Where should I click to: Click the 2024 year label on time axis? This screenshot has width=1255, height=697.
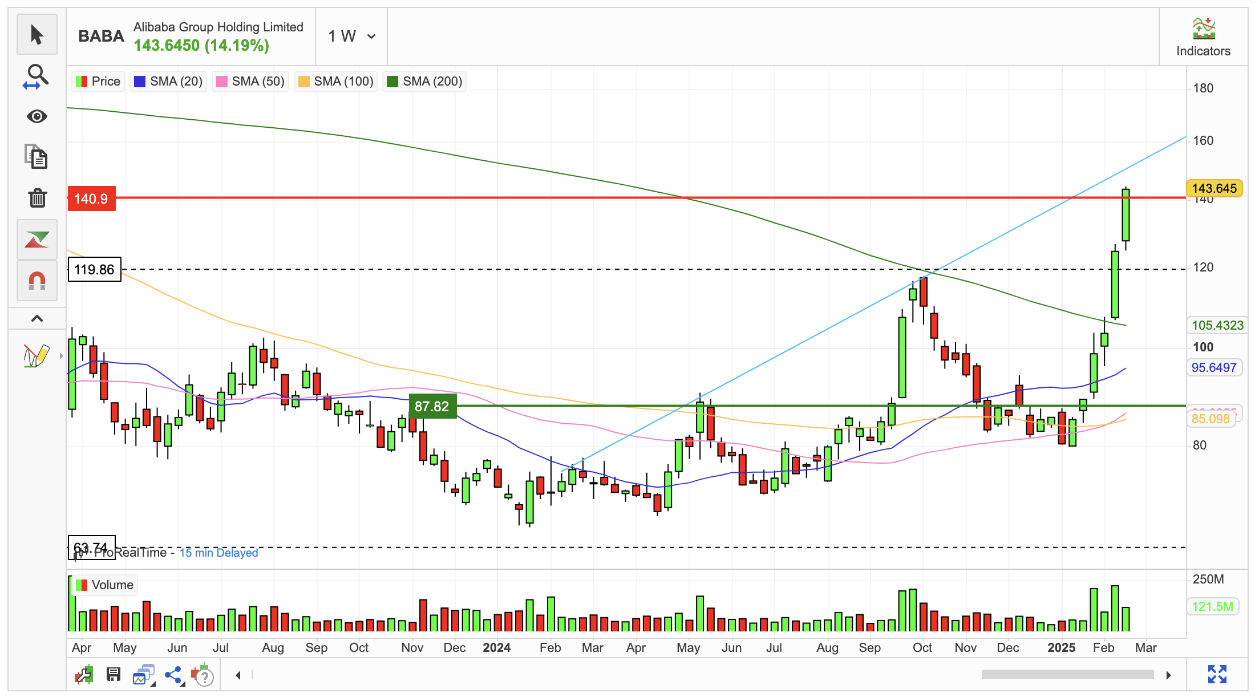point(496,647)
